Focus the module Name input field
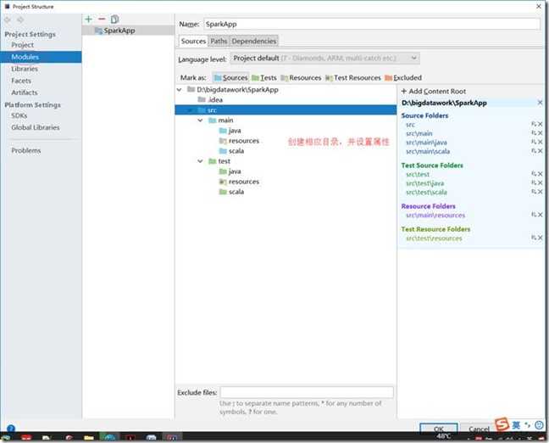The image size is (549, 443). click(x=372, y=25)
